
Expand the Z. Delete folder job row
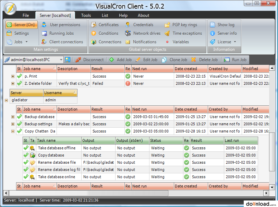pos(13,83)
